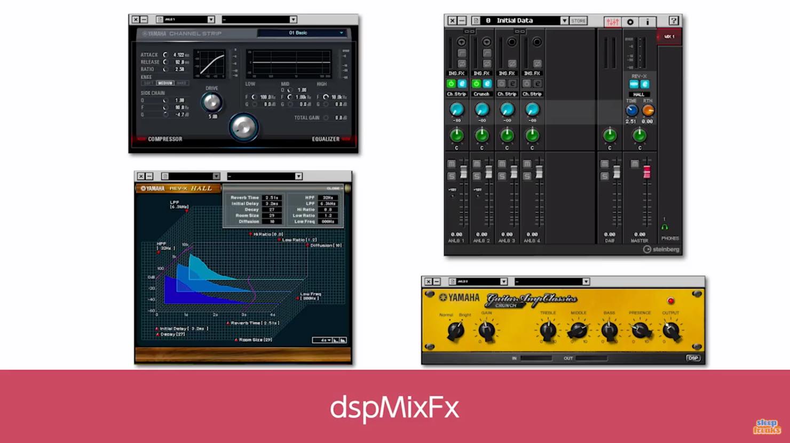Click DAW channel fader handle
Image resolution: width=790 pixels, height=443 pixels.
(x=617, y=172)
